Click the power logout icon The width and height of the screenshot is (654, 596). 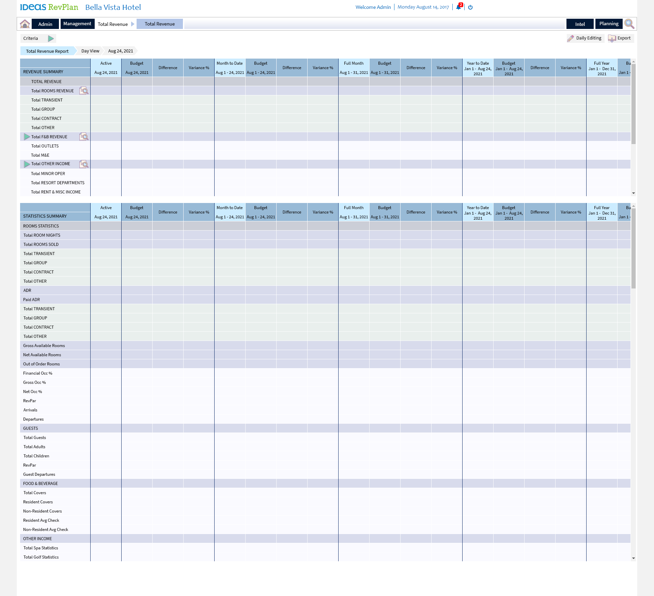(x=470, y=7)
